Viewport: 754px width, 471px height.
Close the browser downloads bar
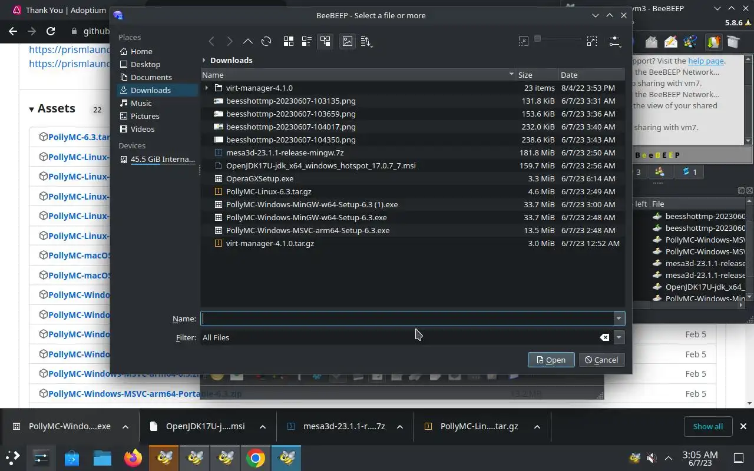[x=743, y=426]
